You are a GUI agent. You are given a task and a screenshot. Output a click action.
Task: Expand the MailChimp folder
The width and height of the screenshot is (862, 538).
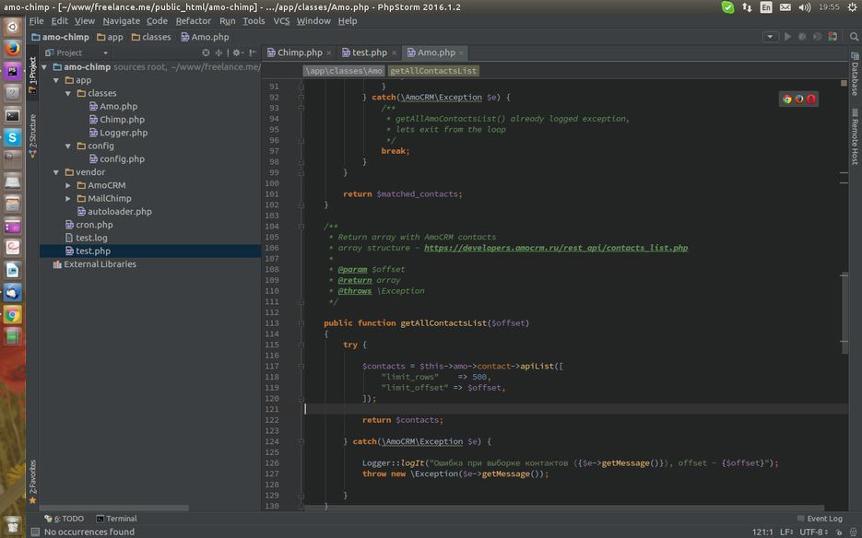pos(68,198)
